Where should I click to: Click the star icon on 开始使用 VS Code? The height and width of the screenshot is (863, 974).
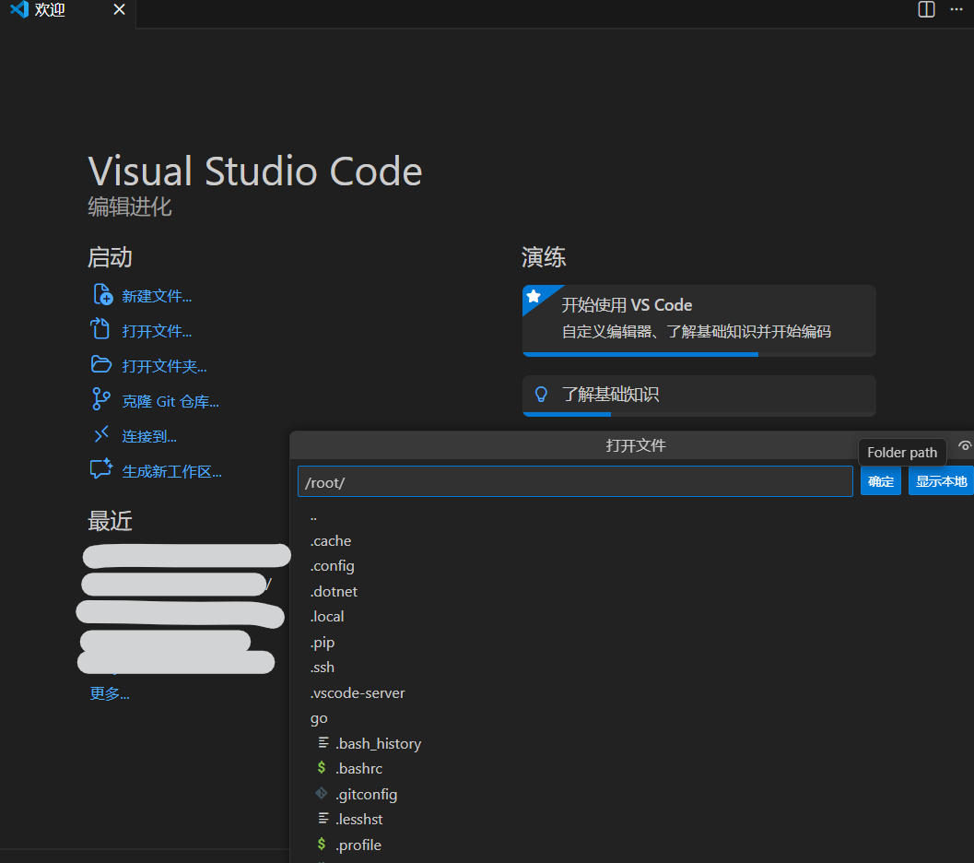pos(535,296)
